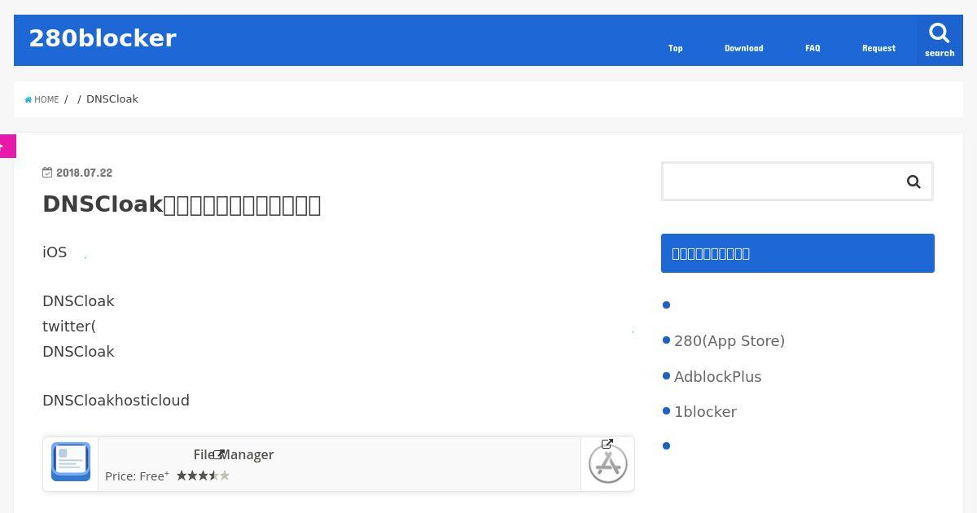Screen dimensions: 977x513
Task: Click the pink side tab button
Action: pyautogui.click(x=7, y=147)
